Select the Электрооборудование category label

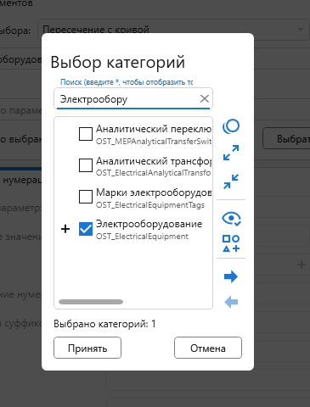(149, 224)
